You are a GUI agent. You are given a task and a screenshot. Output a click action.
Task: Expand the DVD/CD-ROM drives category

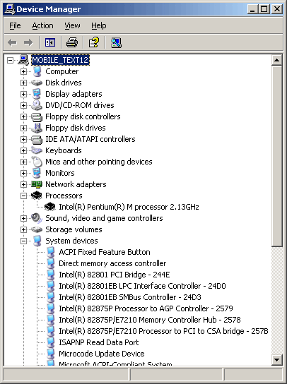point(23,105)
